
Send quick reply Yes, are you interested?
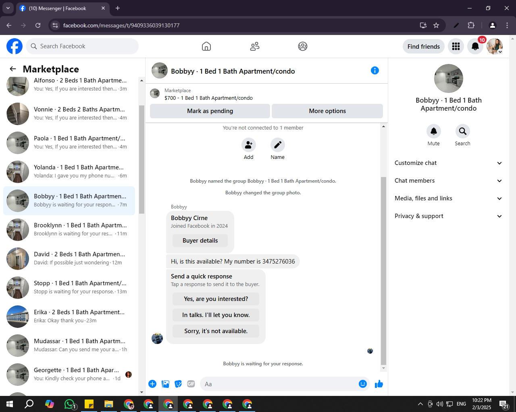click(216, 299)
